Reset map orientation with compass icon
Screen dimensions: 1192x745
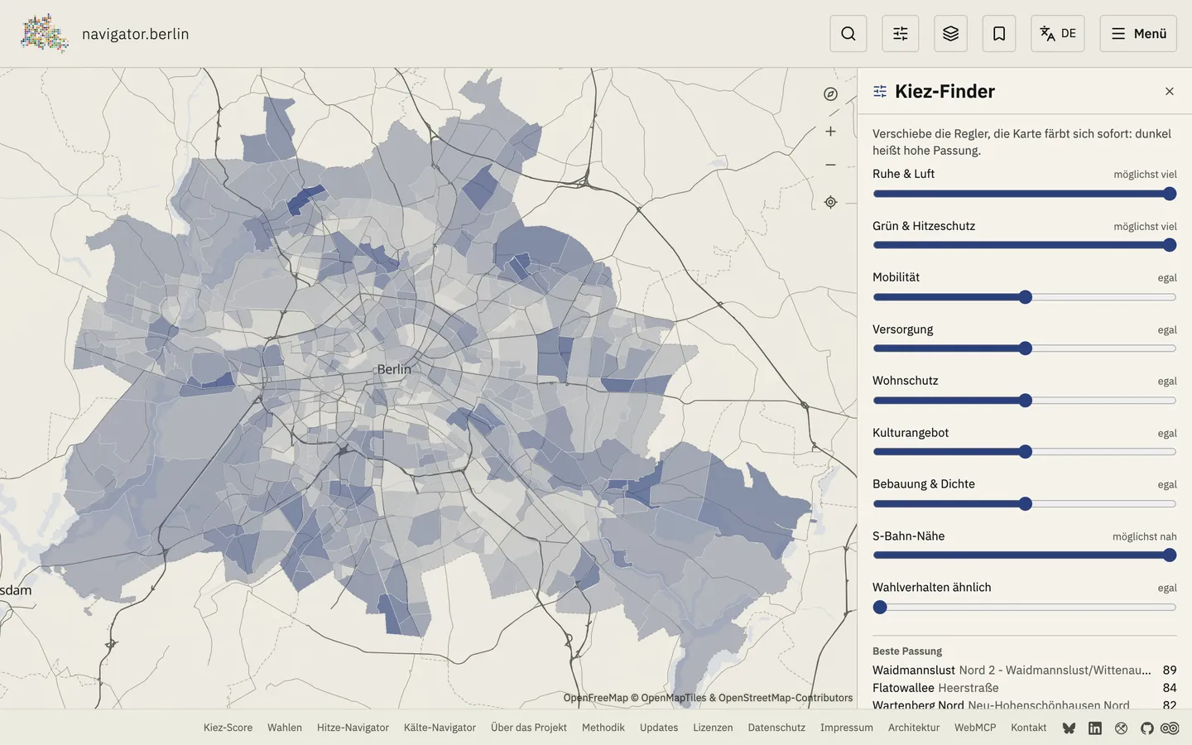(830, 94)
